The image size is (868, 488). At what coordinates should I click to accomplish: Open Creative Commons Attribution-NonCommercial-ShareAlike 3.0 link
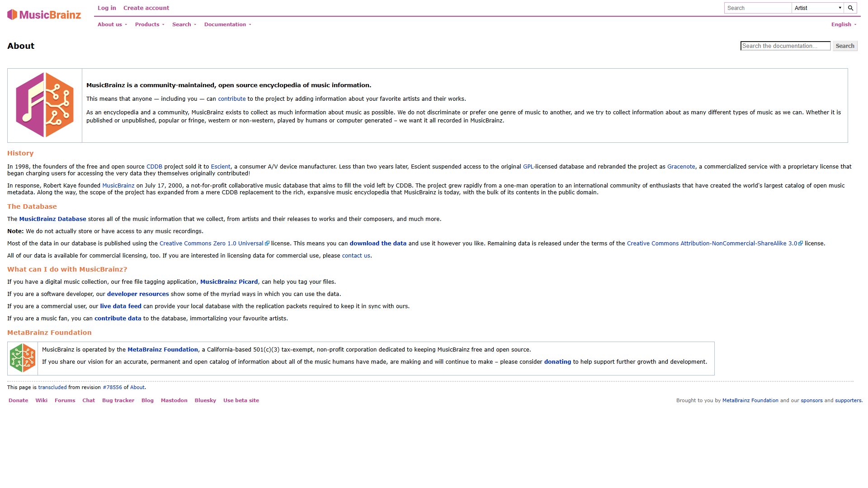pos(715,244)
